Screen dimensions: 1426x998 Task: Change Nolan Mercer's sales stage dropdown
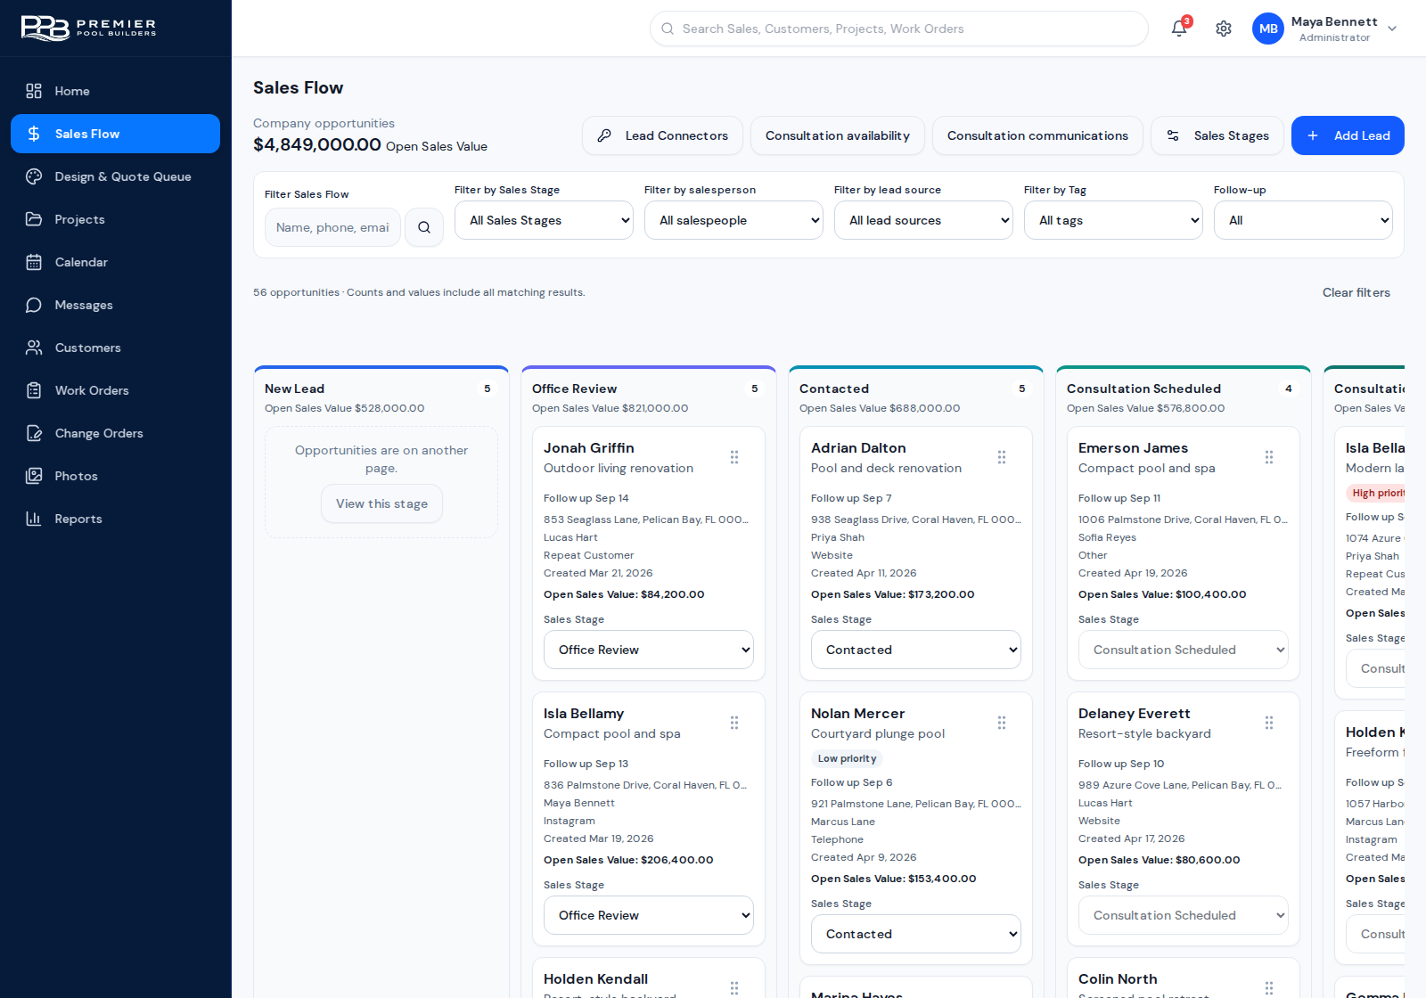pyautogui.click(x=916, y=934)
